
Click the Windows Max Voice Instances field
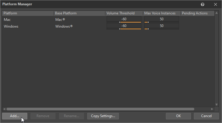pyautogui.click(x=162, y=26)
